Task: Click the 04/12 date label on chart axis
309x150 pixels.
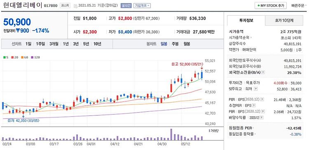Action: 115,144
